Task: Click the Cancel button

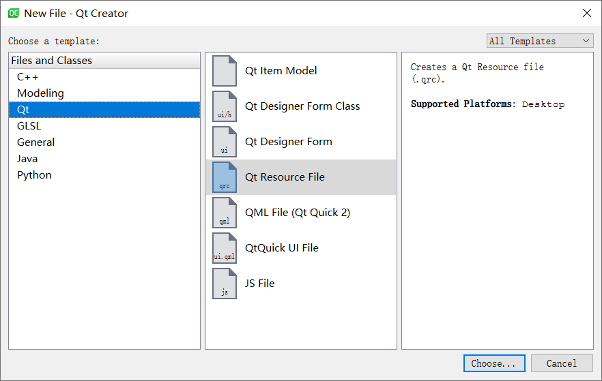Action: [x=562, y=363]
